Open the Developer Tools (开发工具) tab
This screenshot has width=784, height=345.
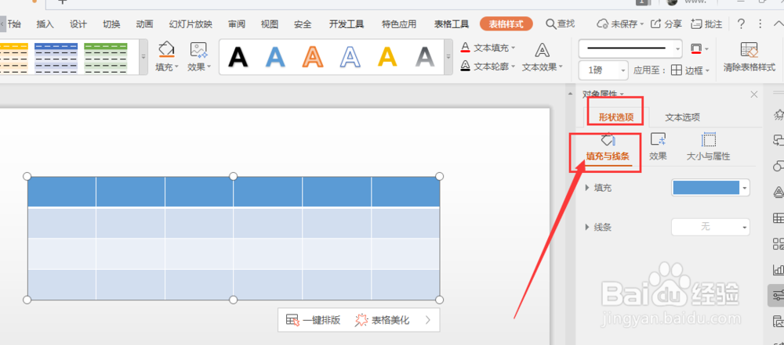pos(347,24)
